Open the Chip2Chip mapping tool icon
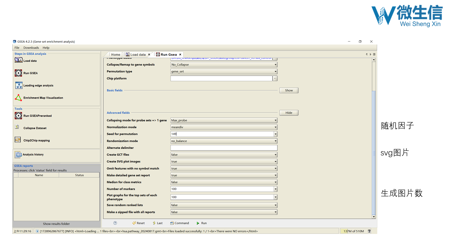This screenshot has width=449, height=252. tap(18, 140)
